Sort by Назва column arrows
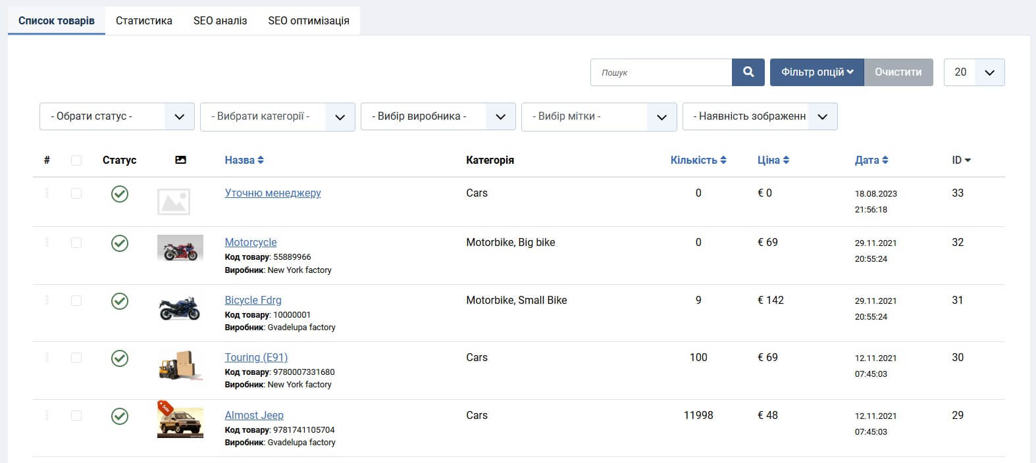The image size is (1036, 463). [261, 160]
